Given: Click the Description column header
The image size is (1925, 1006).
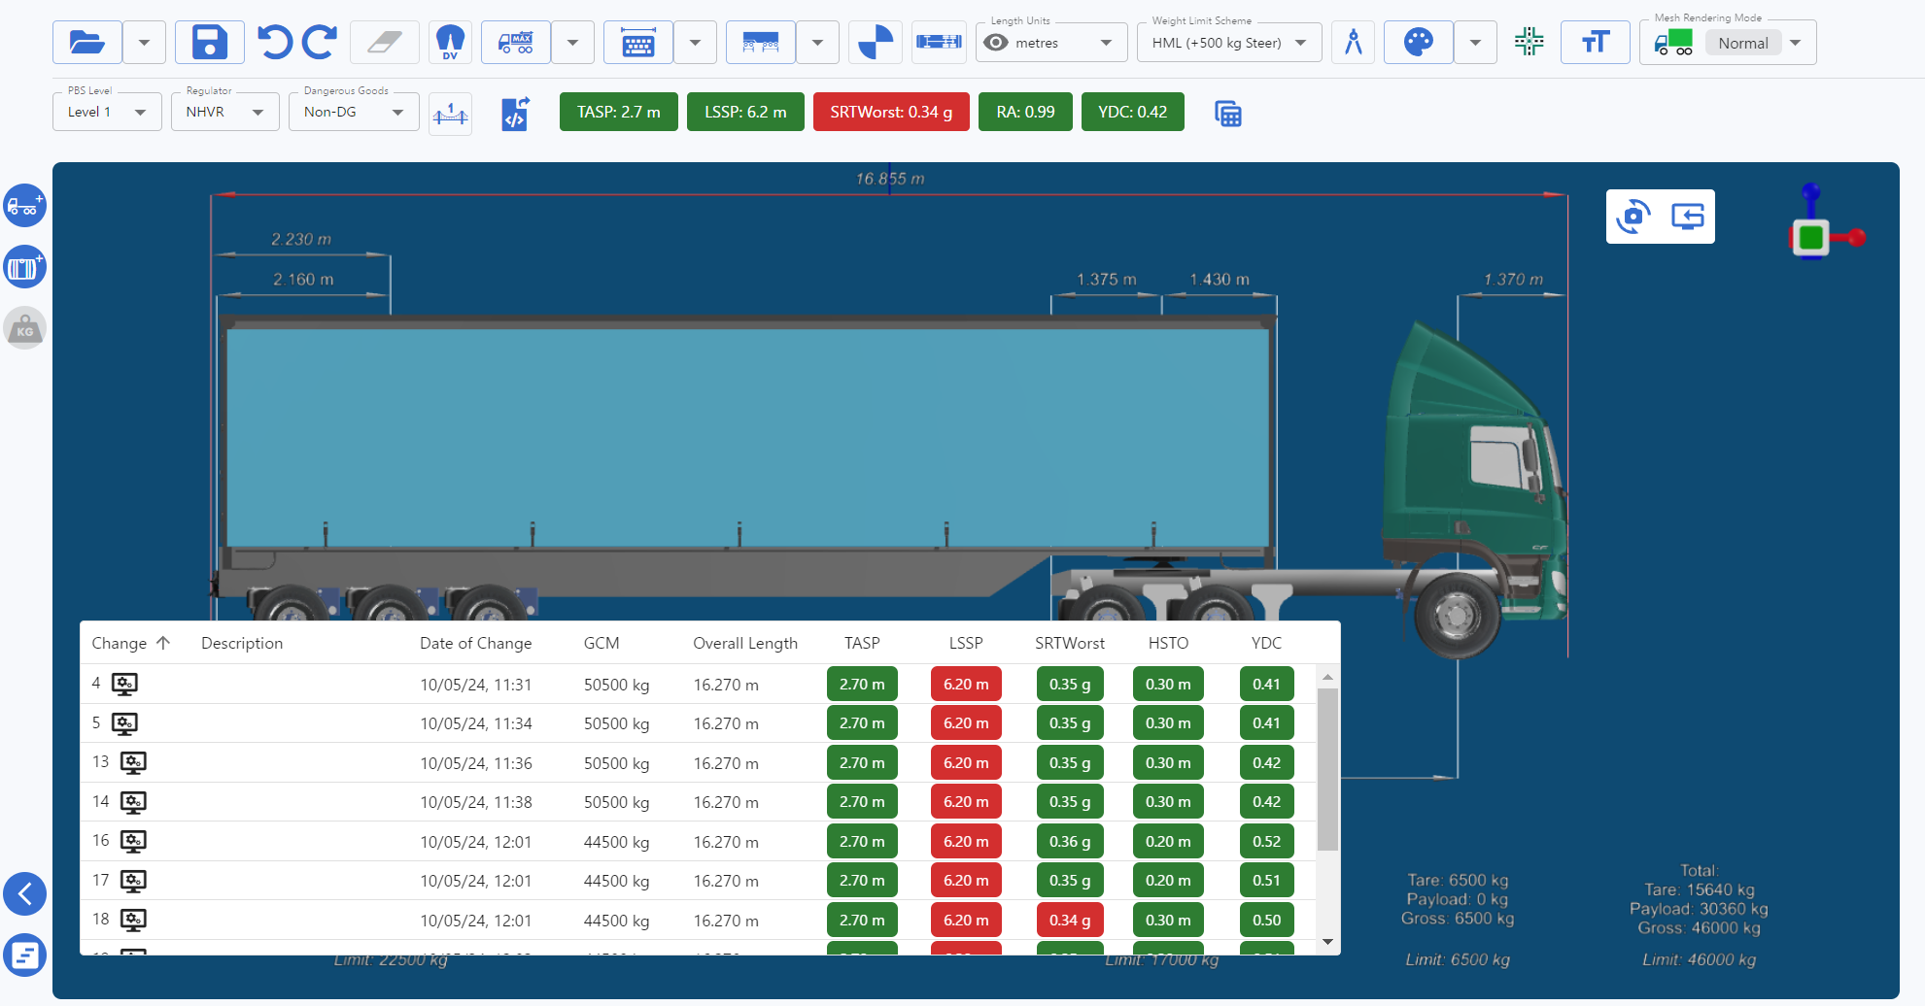Looking at the screenshot, I should (x=242, y=643).
